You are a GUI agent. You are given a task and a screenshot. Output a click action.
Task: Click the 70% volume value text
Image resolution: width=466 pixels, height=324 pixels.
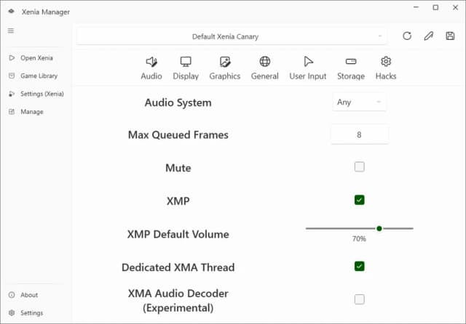[359, 238]
